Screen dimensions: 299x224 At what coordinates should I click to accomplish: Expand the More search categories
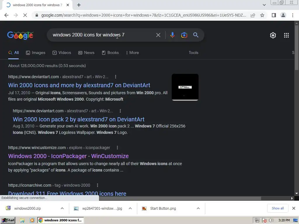click(132, 53)
